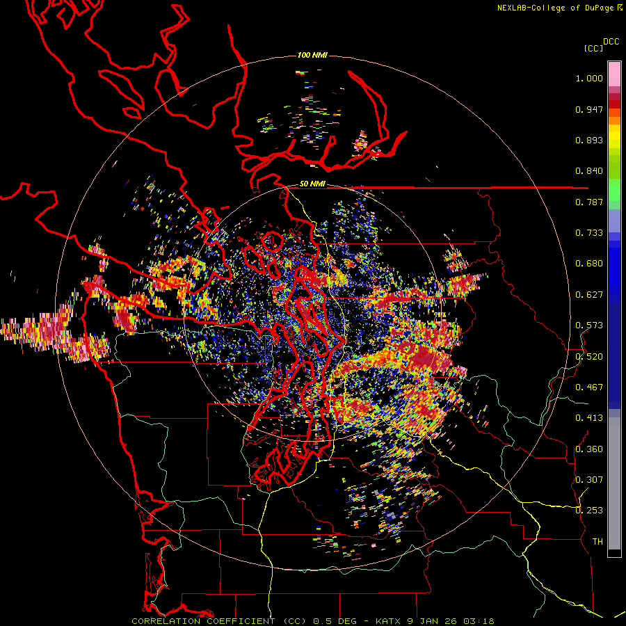The height and width of the screenshot is (626, 626).
Task: Select the 0.947 scale value
Action: coord(589,109)
